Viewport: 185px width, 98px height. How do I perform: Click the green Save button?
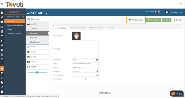click(x=166, y=20)
